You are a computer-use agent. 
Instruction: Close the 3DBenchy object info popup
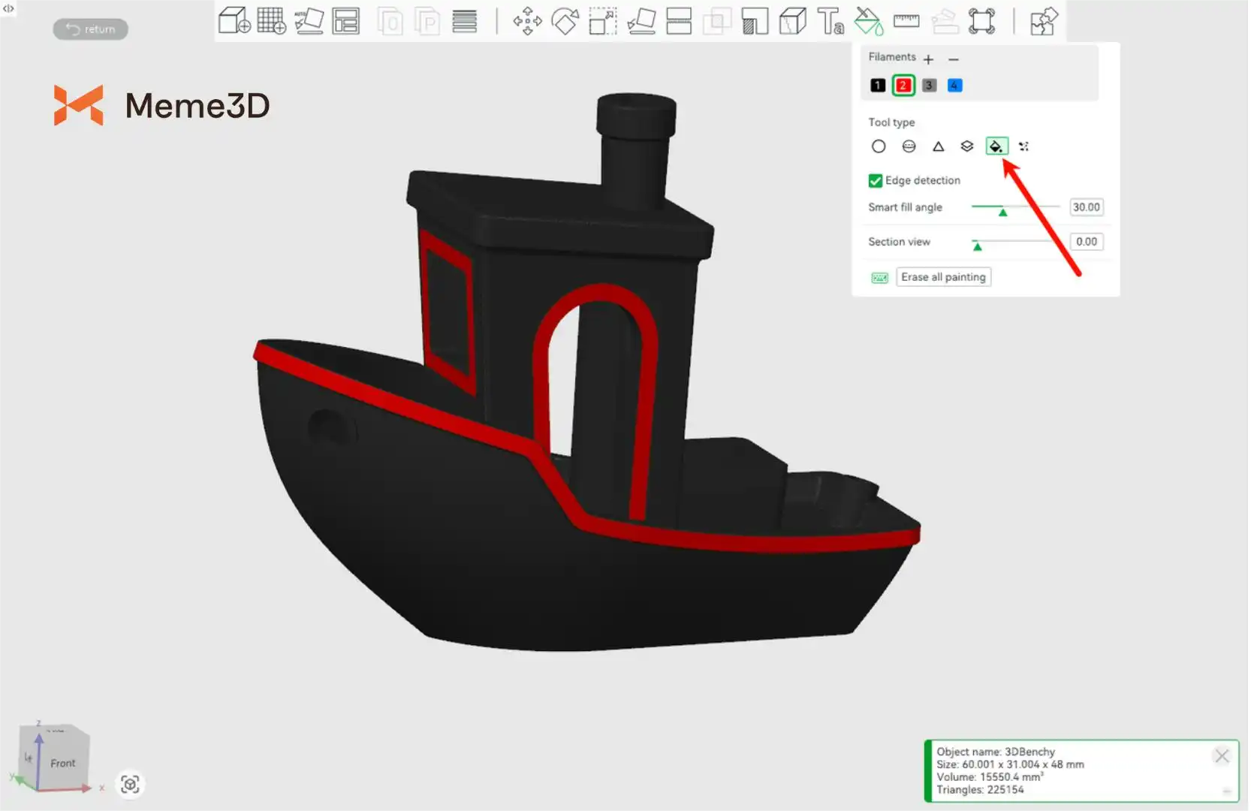(1222, 756)
